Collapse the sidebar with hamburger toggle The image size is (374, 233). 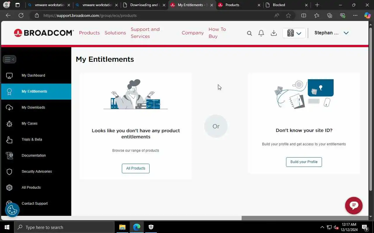(x=9, y=59)
